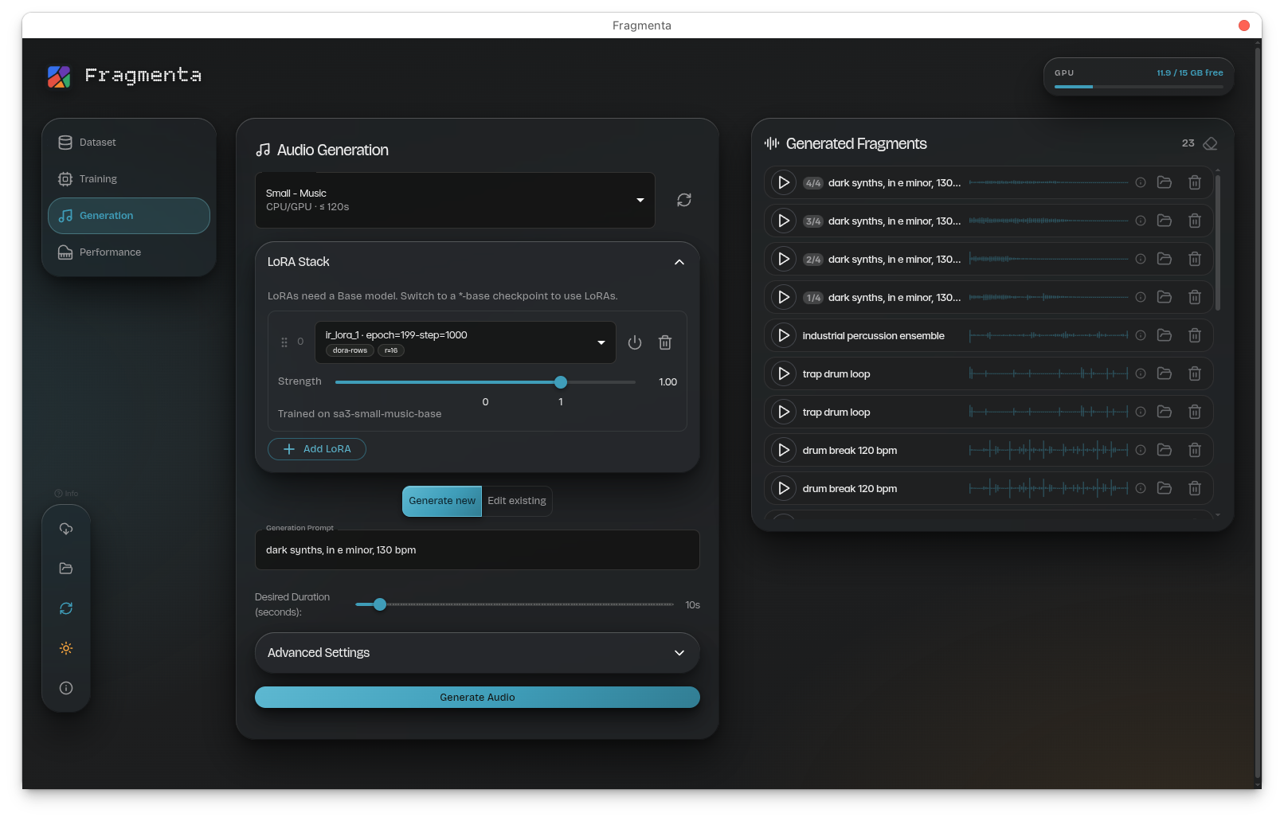The width and height of the screenshot is (1284, 821).
Task: Open the Performance section
Action: coord(129,252)
